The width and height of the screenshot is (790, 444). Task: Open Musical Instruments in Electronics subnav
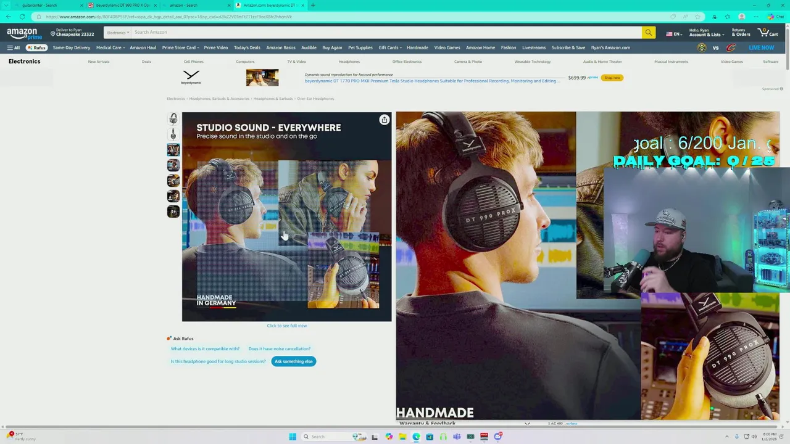[x=671, y=62]
